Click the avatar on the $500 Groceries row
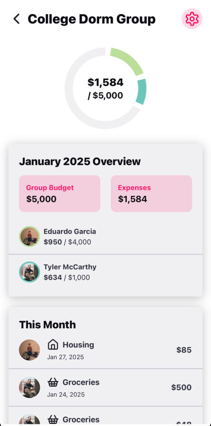 click(29, 387)
